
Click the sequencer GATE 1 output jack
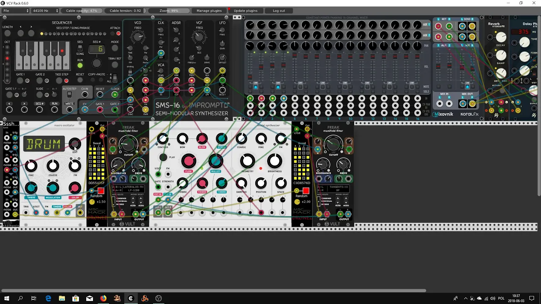click(100, 110)
